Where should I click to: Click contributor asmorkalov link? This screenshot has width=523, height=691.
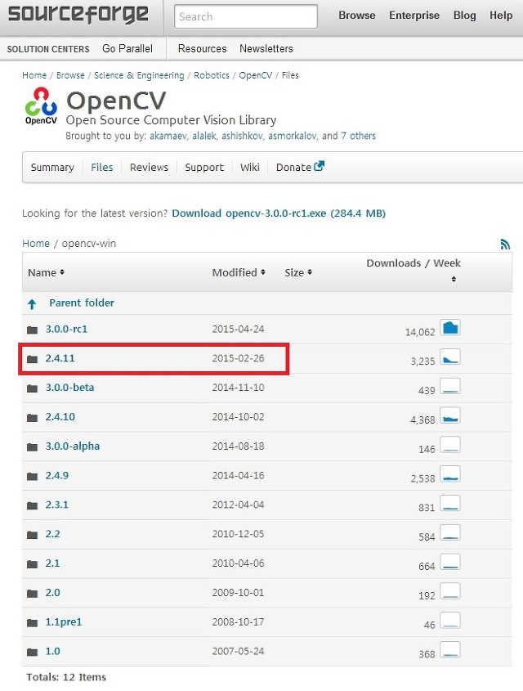coord(293,136)
